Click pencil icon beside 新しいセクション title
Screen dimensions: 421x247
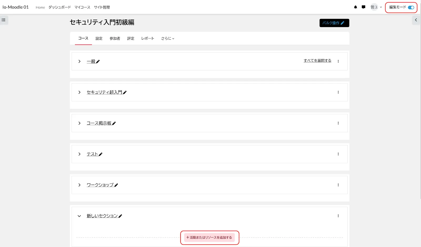click(x=120, y=216)
